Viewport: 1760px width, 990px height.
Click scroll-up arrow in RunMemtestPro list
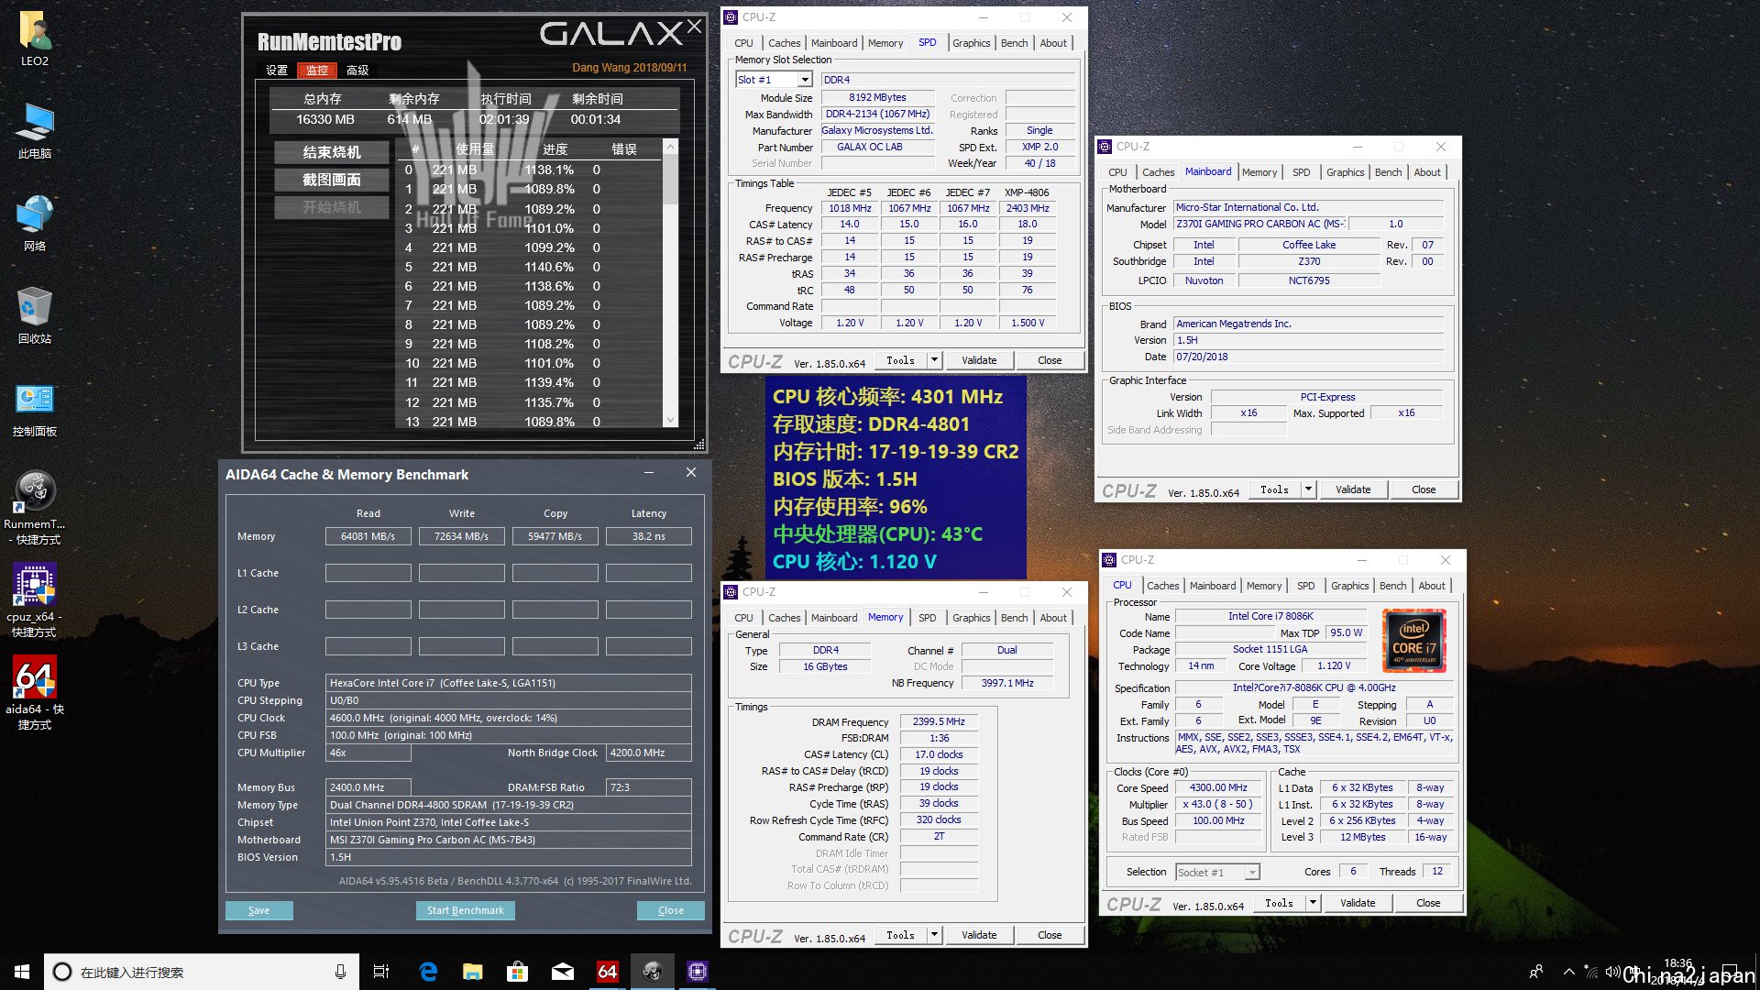point(670,147)
